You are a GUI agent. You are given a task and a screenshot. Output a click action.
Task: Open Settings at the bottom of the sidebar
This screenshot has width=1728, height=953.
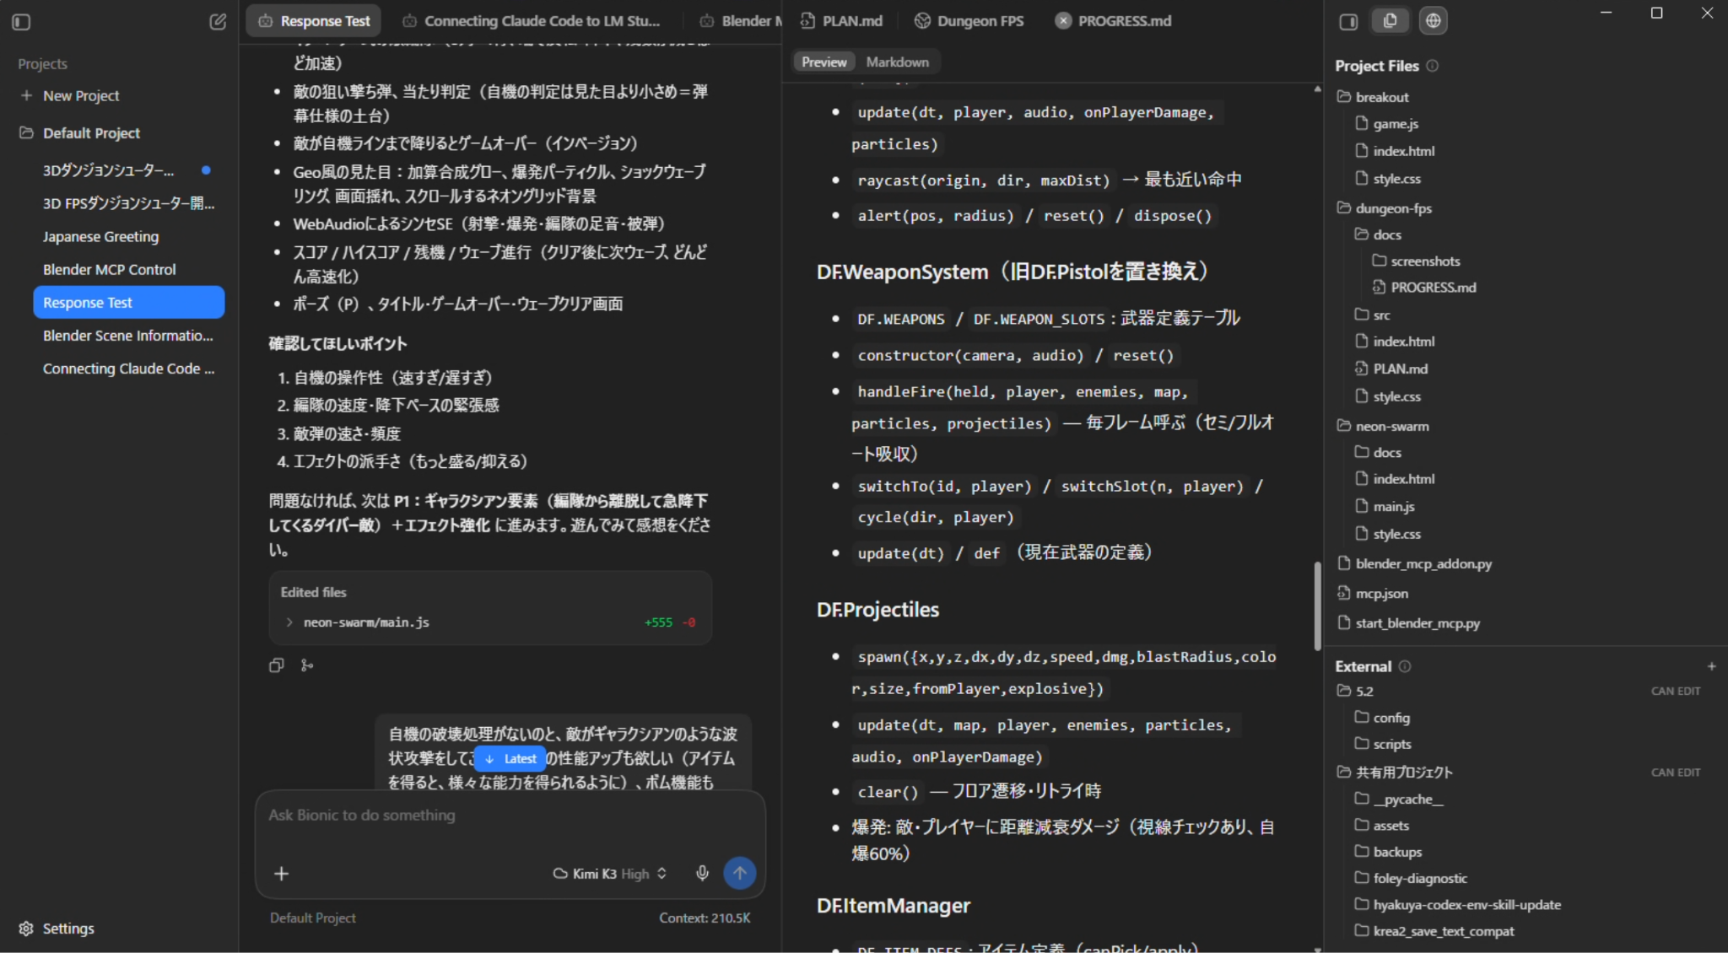[x=57, y=929]
